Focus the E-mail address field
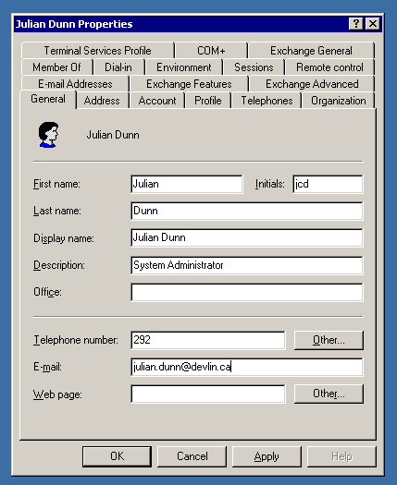Viewport: 397px width, 485px height. pos(247,367)
